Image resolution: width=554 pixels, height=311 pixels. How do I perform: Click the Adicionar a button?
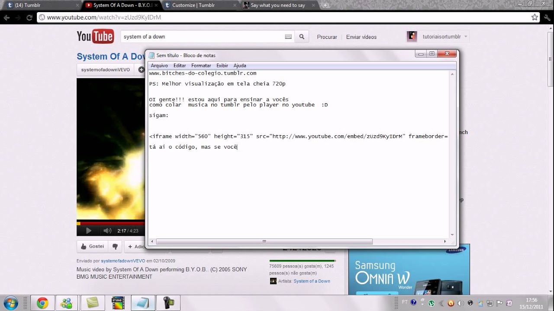tap(135, 247)
